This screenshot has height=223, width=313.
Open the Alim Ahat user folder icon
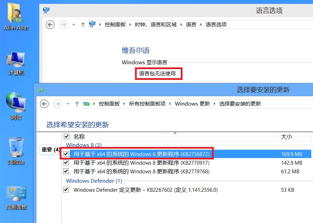16,16
